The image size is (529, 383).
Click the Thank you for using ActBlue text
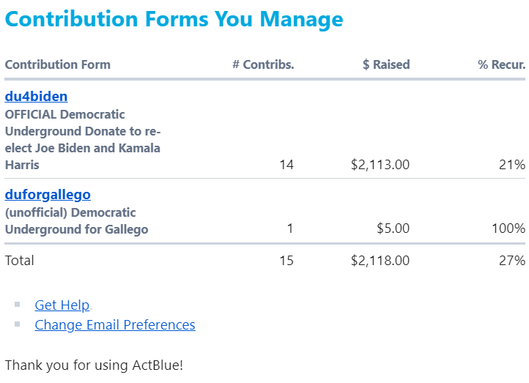tap(94, 365)
